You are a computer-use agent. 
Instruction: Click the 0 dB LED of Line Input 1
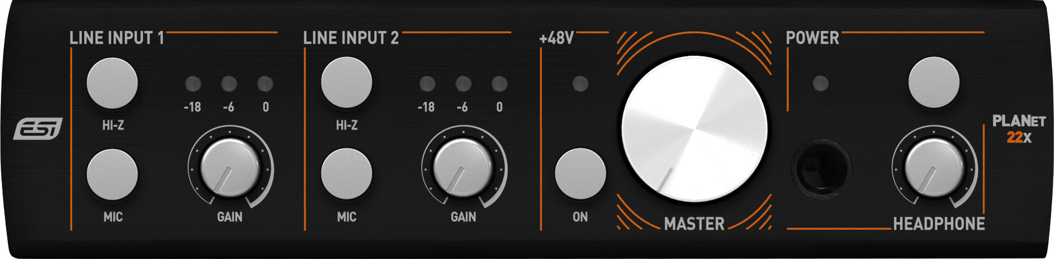(x=265, y=83)
